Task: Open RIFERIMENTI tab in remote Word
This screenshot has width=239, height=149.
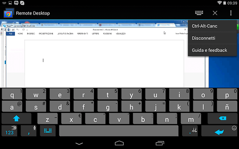Action: 82,33
